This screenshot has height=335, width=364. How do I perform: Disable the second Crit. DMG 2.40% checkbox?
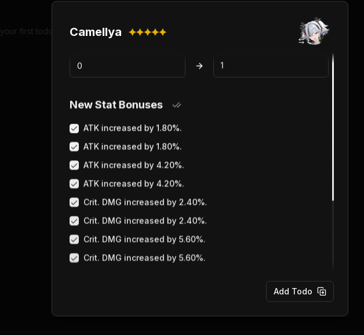click(x=74, y=221)
